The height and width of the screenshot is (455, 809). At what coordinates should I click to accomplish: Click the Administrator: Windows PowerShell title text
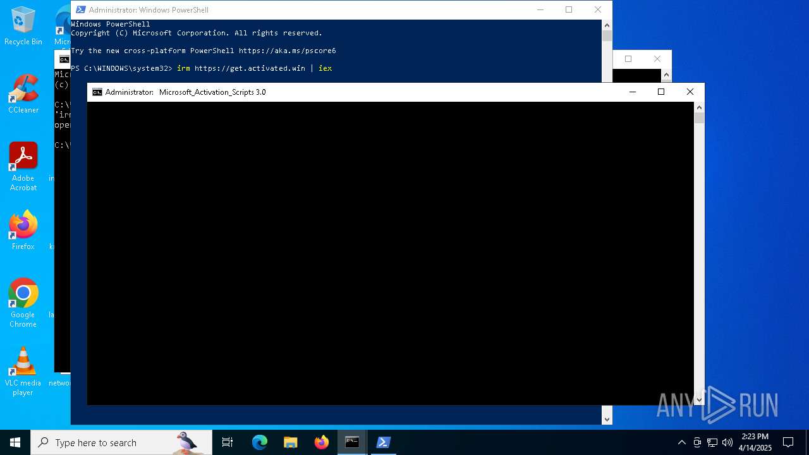point(149,10)
